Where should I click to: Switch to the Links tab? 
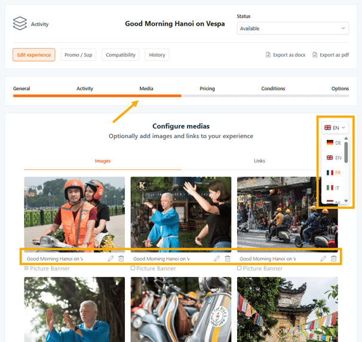pos(259,161)
